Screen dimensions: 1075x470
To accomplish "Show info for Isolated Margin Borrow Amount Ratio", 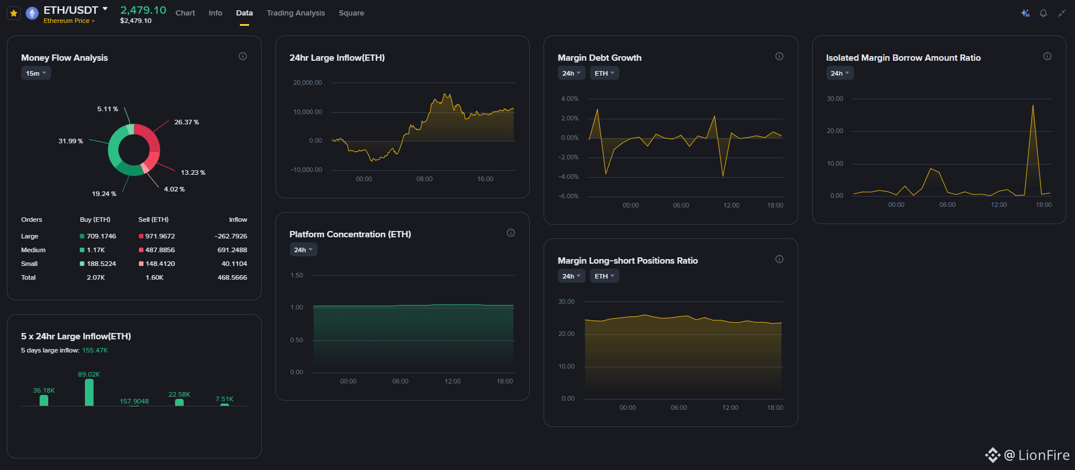I will click(x=1047, y=56).
